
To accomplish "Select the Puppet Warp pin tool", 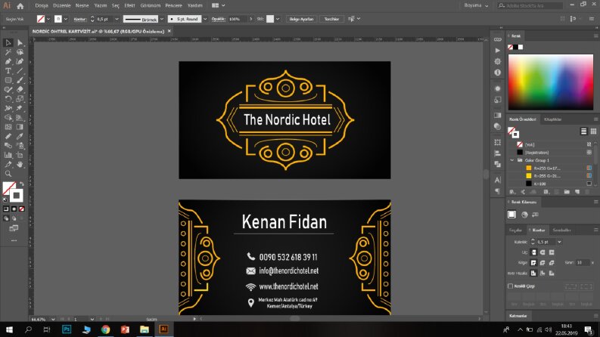I will pos(20,108).
